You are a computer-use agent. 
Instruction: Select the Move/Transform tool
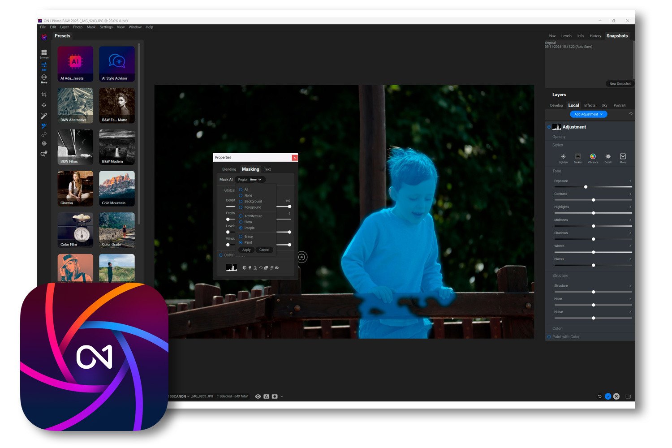44,105
